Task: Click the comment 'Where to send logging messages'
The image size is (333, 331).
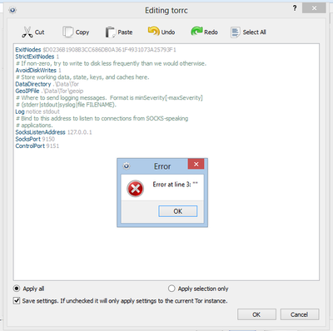Action: click(x=109, y=98)
